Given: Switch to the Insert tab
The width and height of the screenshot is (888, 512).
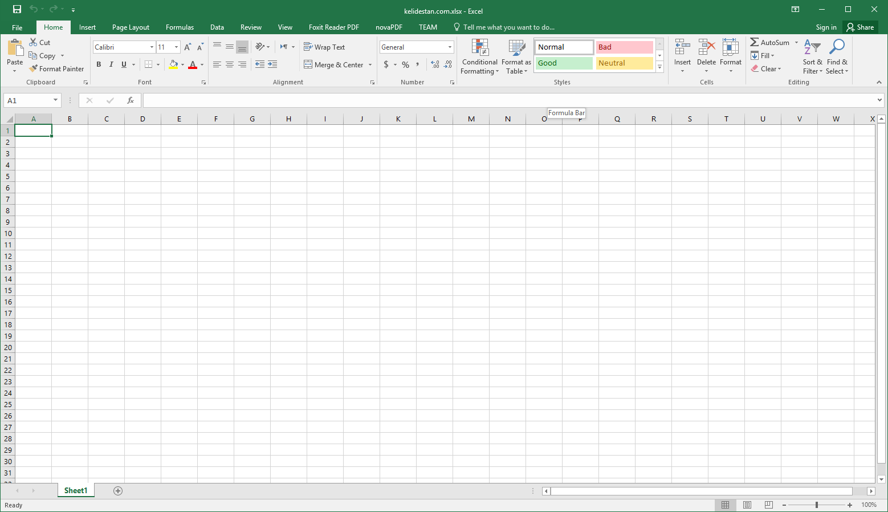Looking at the screenshot, I should coord(87,27).
